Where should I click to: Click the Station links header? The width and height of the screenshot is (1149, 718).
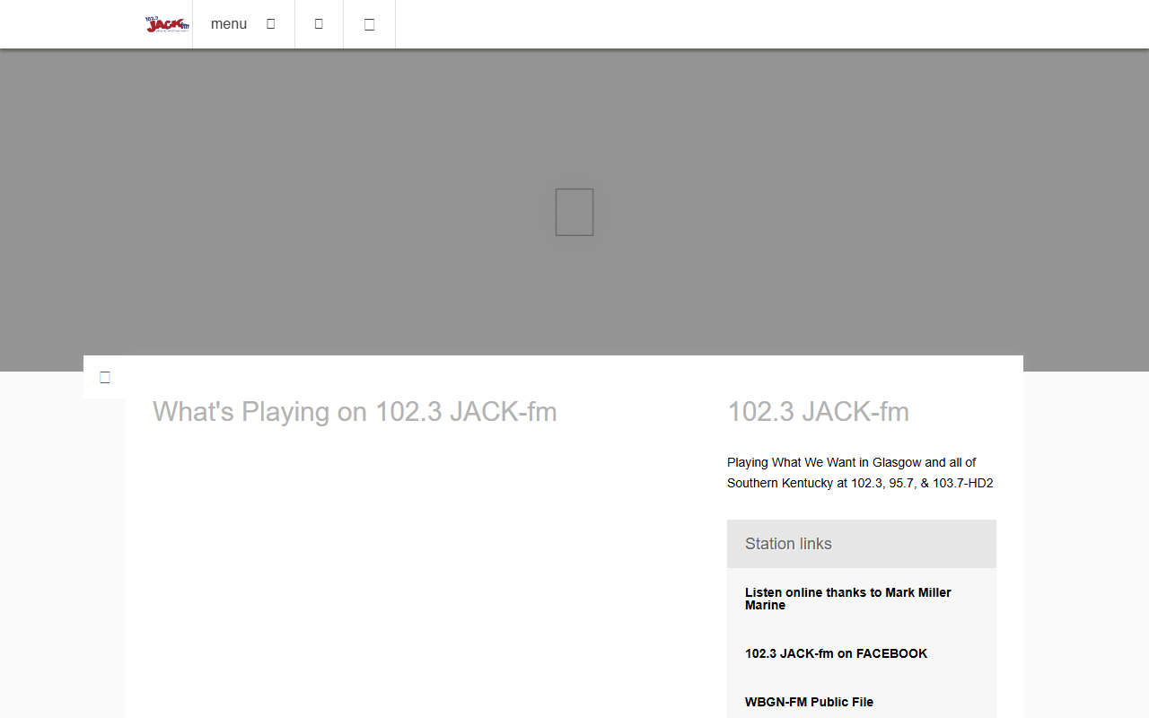pyautogui.click(x=862, y=544)
